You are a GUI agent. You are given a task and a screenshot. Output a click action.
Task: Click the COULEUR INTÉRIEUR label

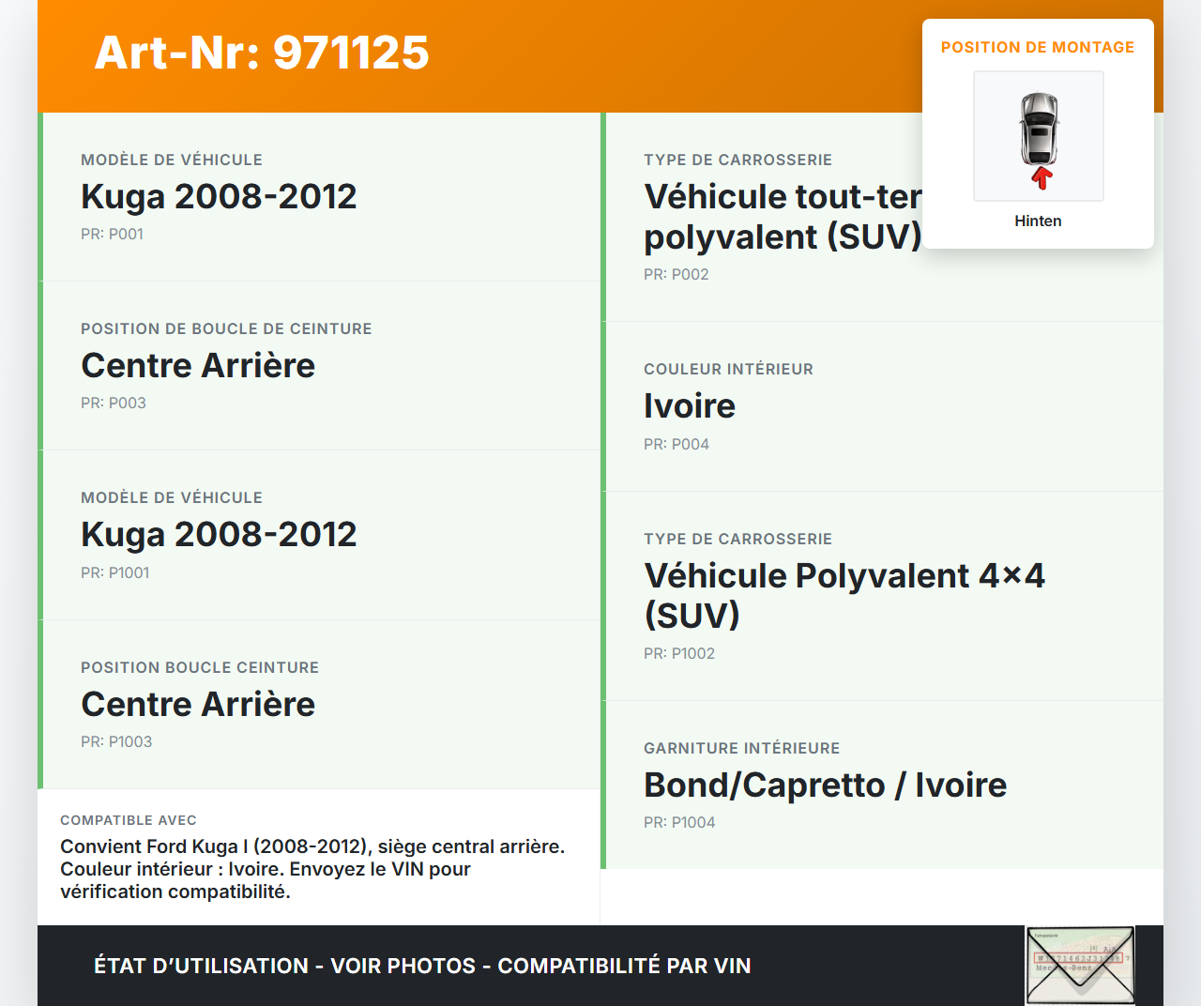click(728, 369)
